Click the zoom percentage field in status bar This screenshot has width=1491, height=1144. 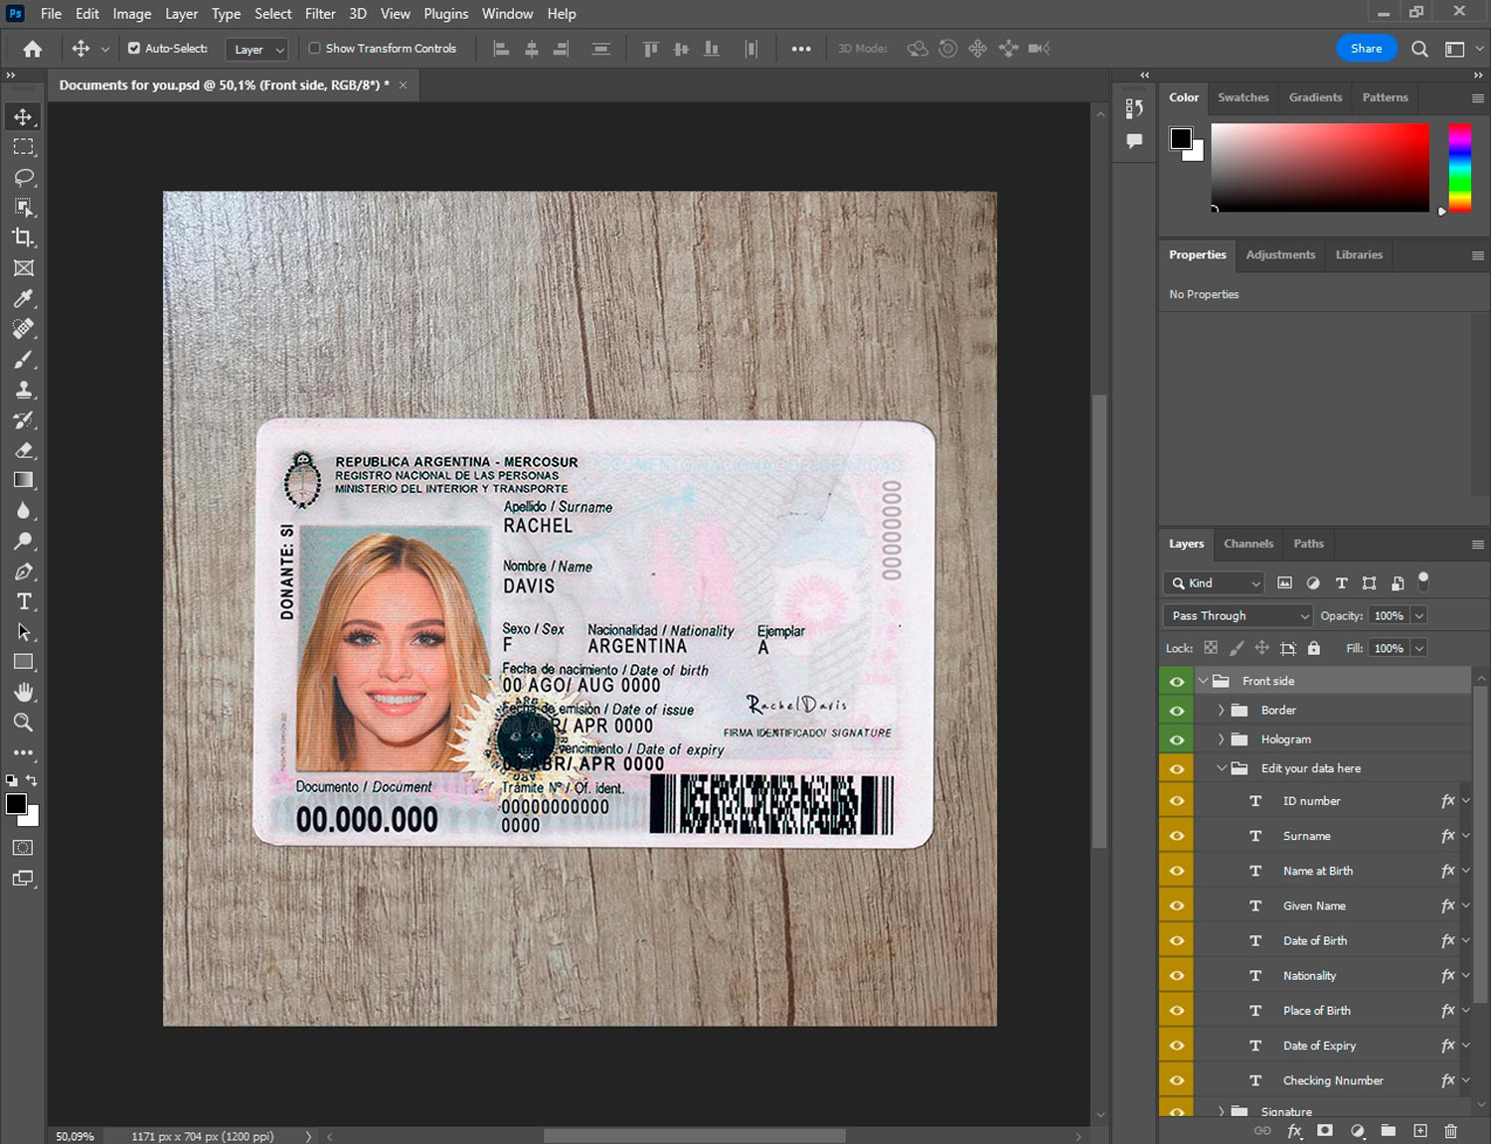76,1136
